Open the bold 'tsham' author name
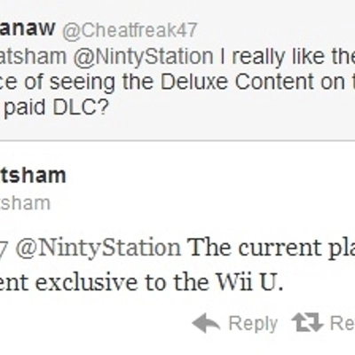This screenshot has width=355, height=355. (x=33, y=175)
